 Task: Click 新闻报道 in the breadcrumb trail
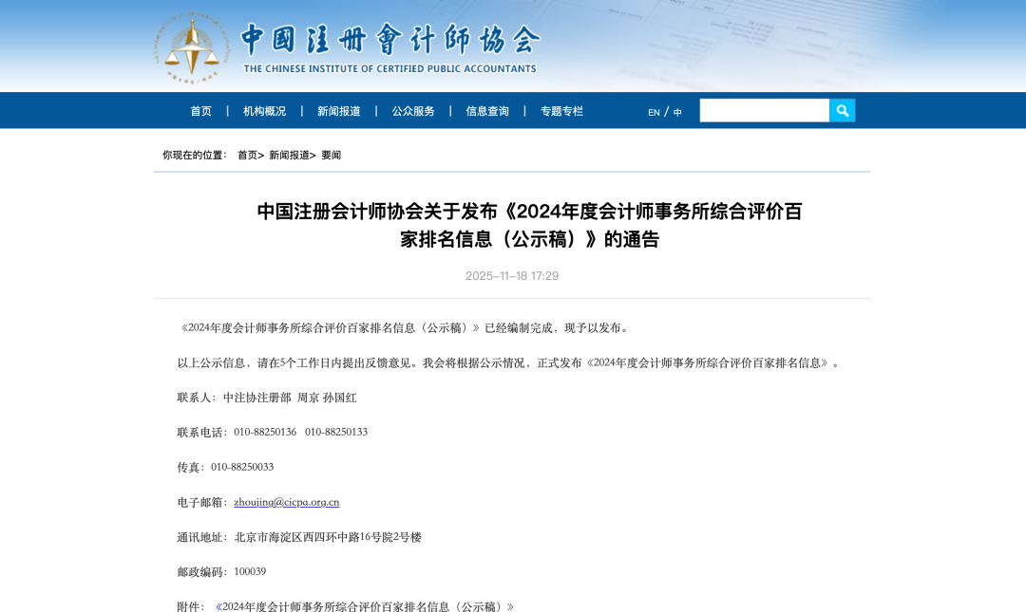[289, 155]
